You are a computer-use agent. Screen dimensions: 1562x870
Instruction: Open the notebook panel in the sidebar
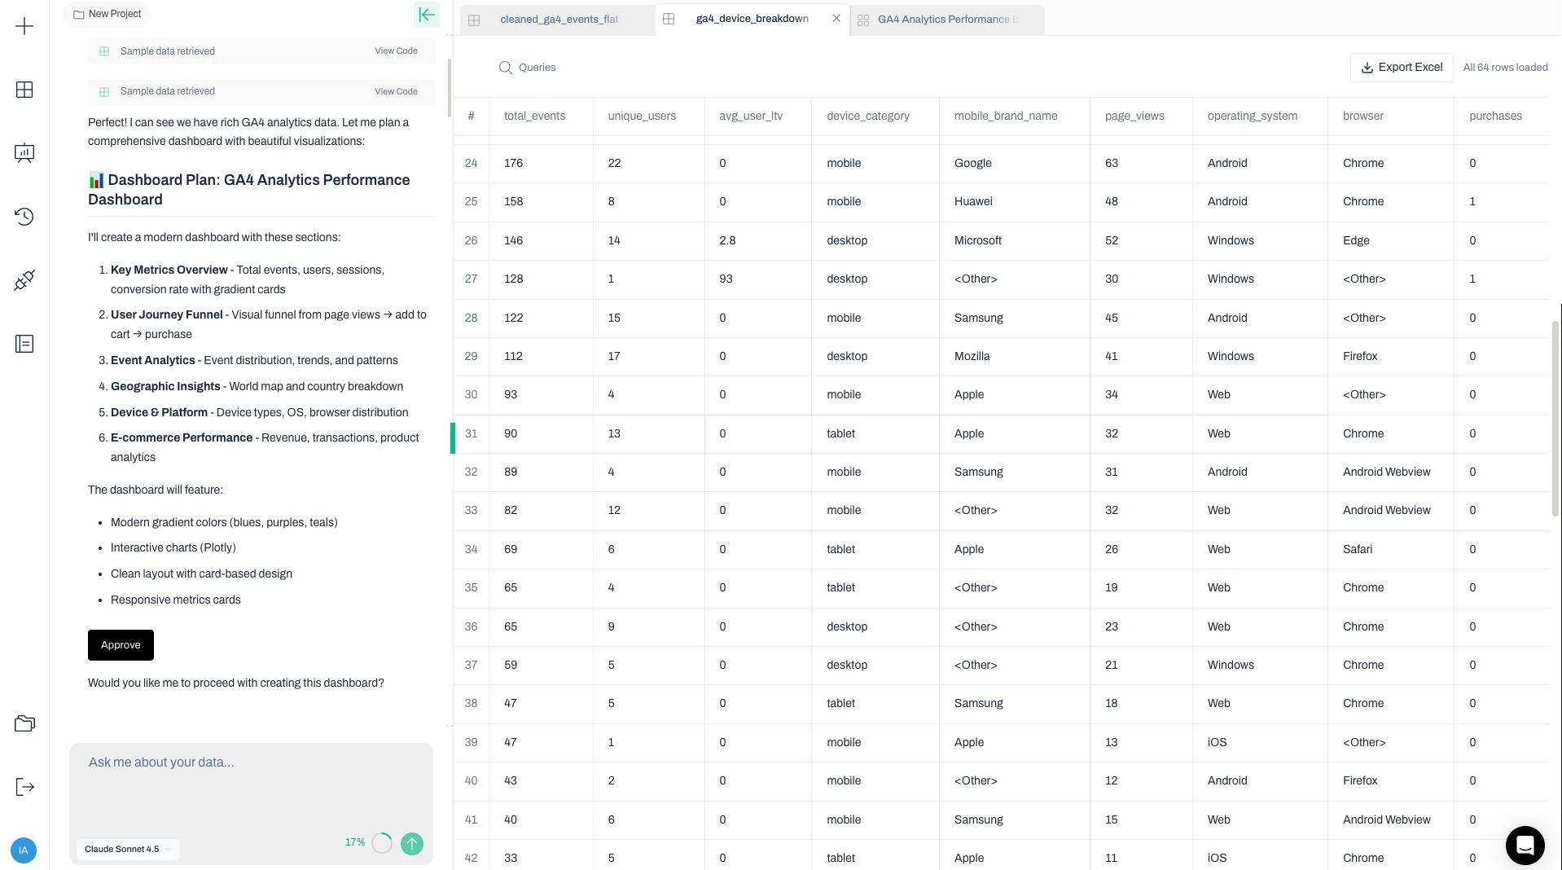click(x=24, y=344)
